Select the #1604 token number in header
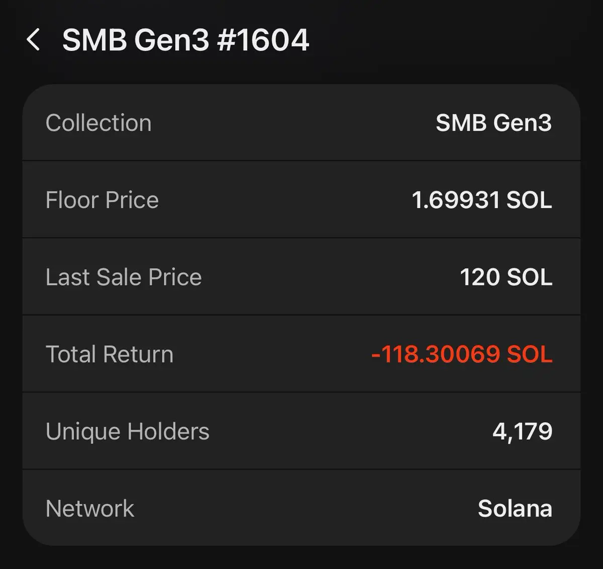 (x=263, y=40)
